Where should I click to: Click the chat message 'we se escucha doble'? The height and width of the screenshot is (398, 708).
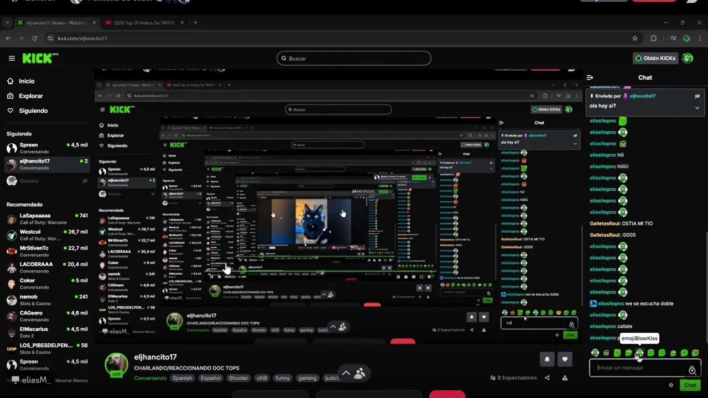649,303
